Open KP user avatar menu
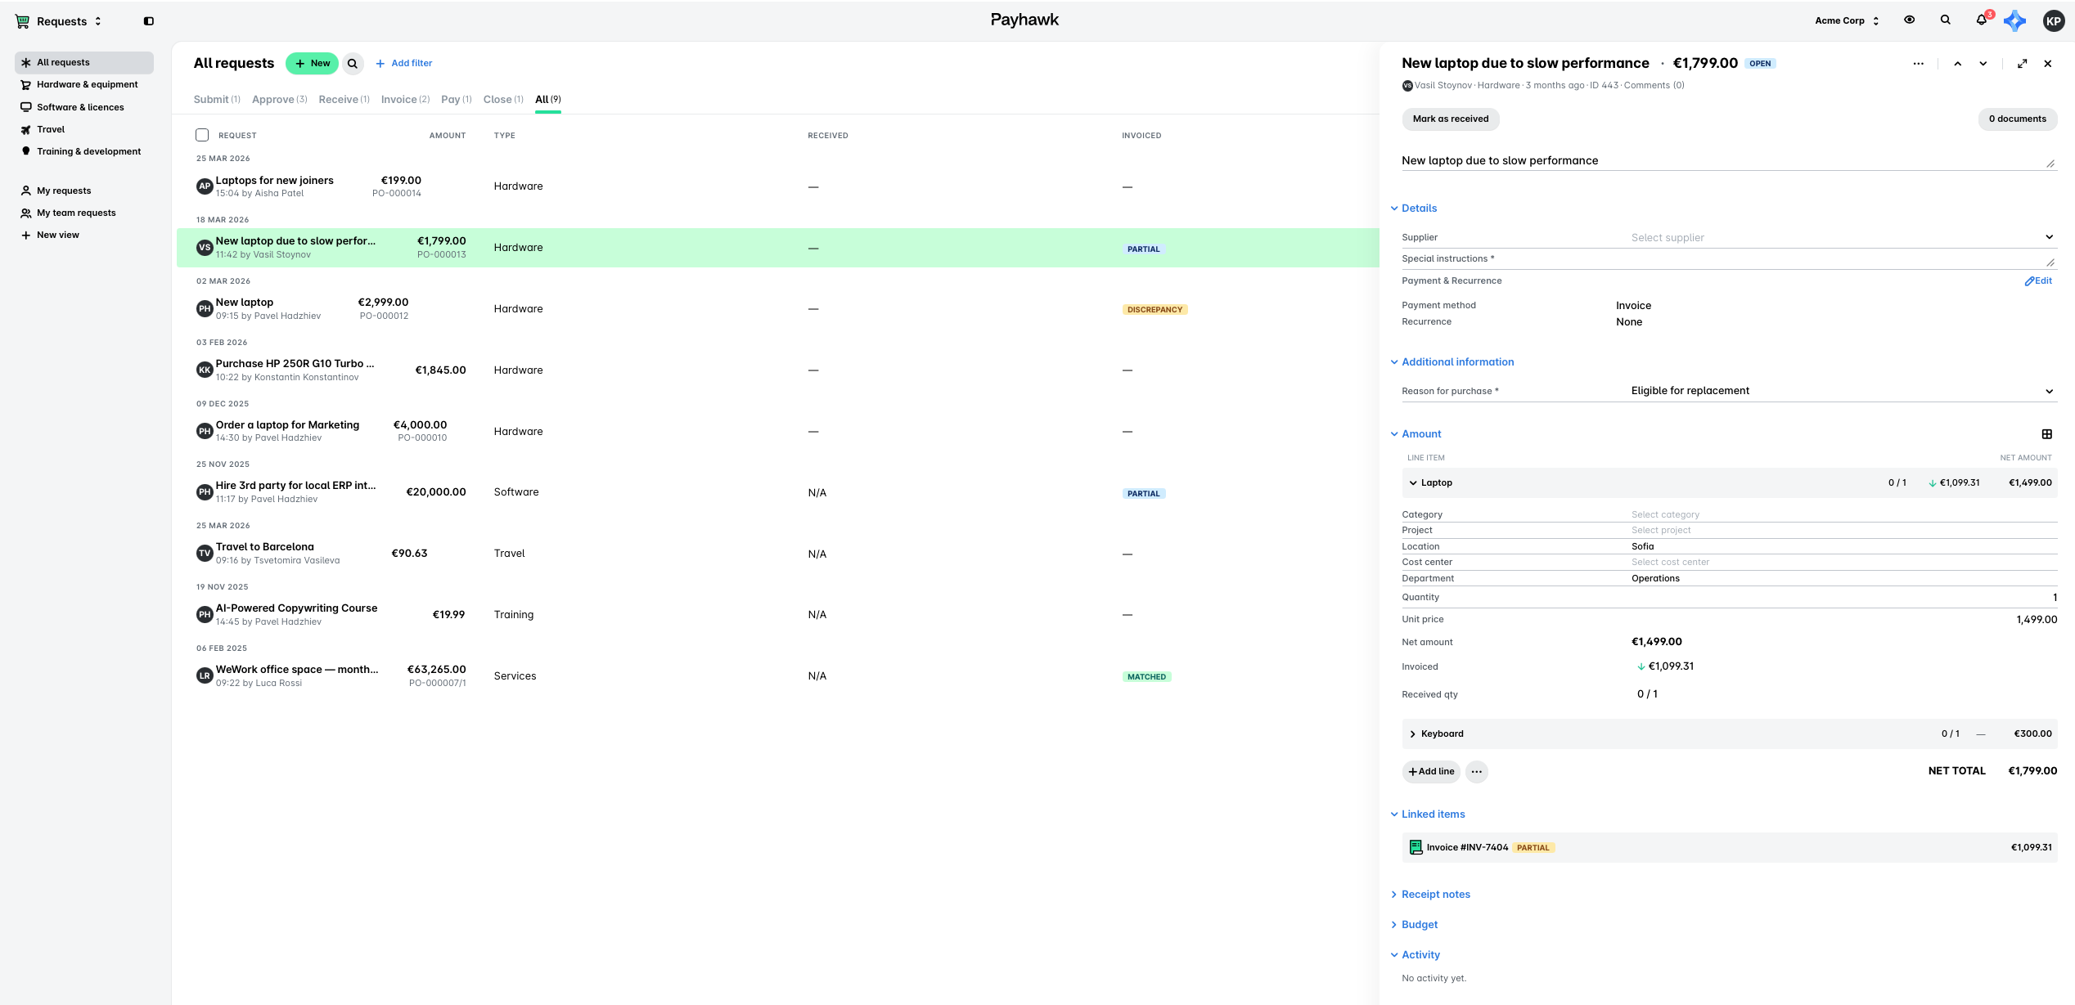2075x1005 pixels. tap(2054, 21)
